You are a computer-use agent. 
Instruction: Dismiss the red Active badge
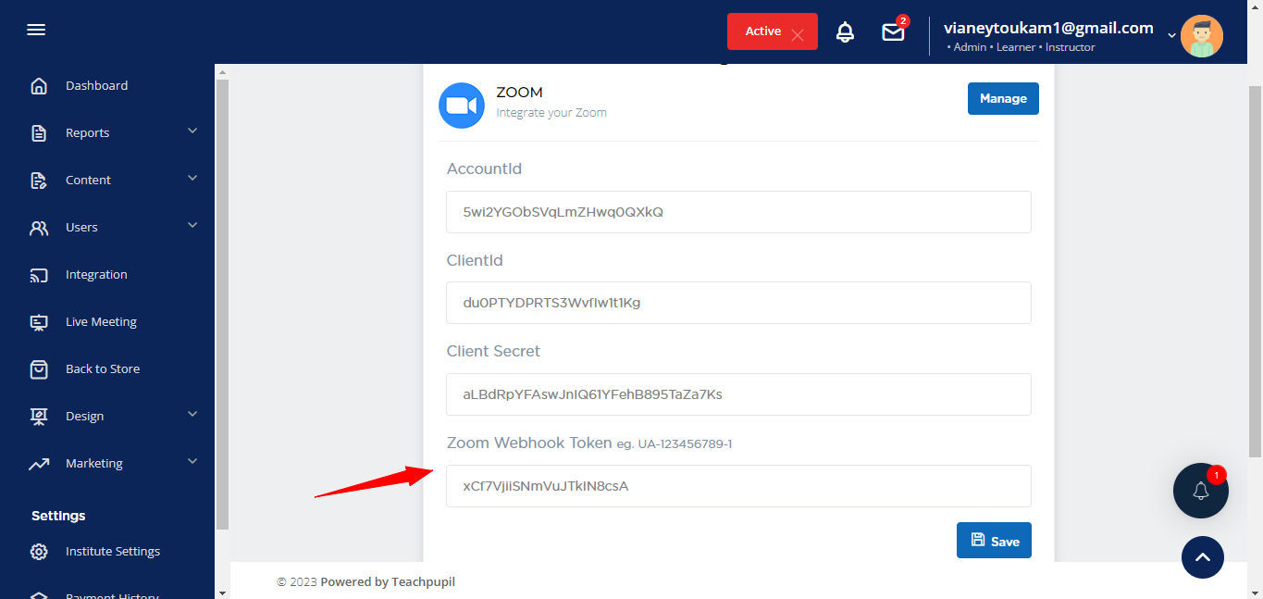[798, 35]
